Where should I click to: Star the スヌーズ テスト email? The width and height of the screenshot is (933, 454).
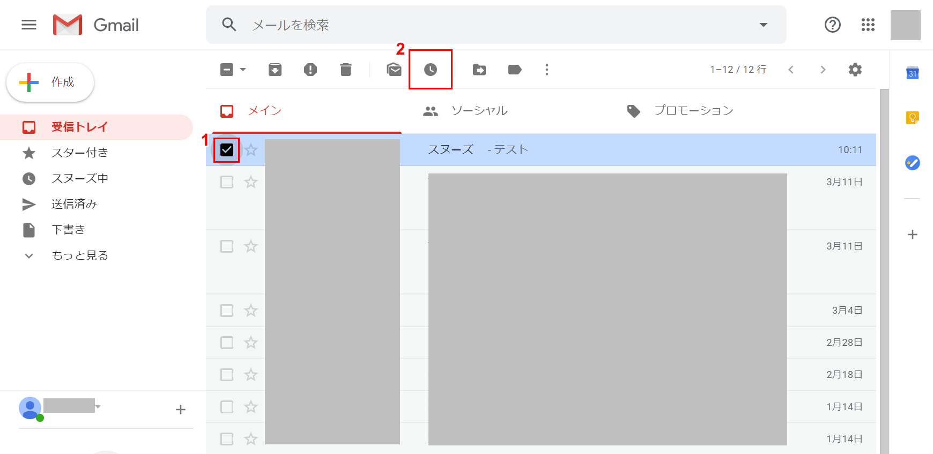251,150
